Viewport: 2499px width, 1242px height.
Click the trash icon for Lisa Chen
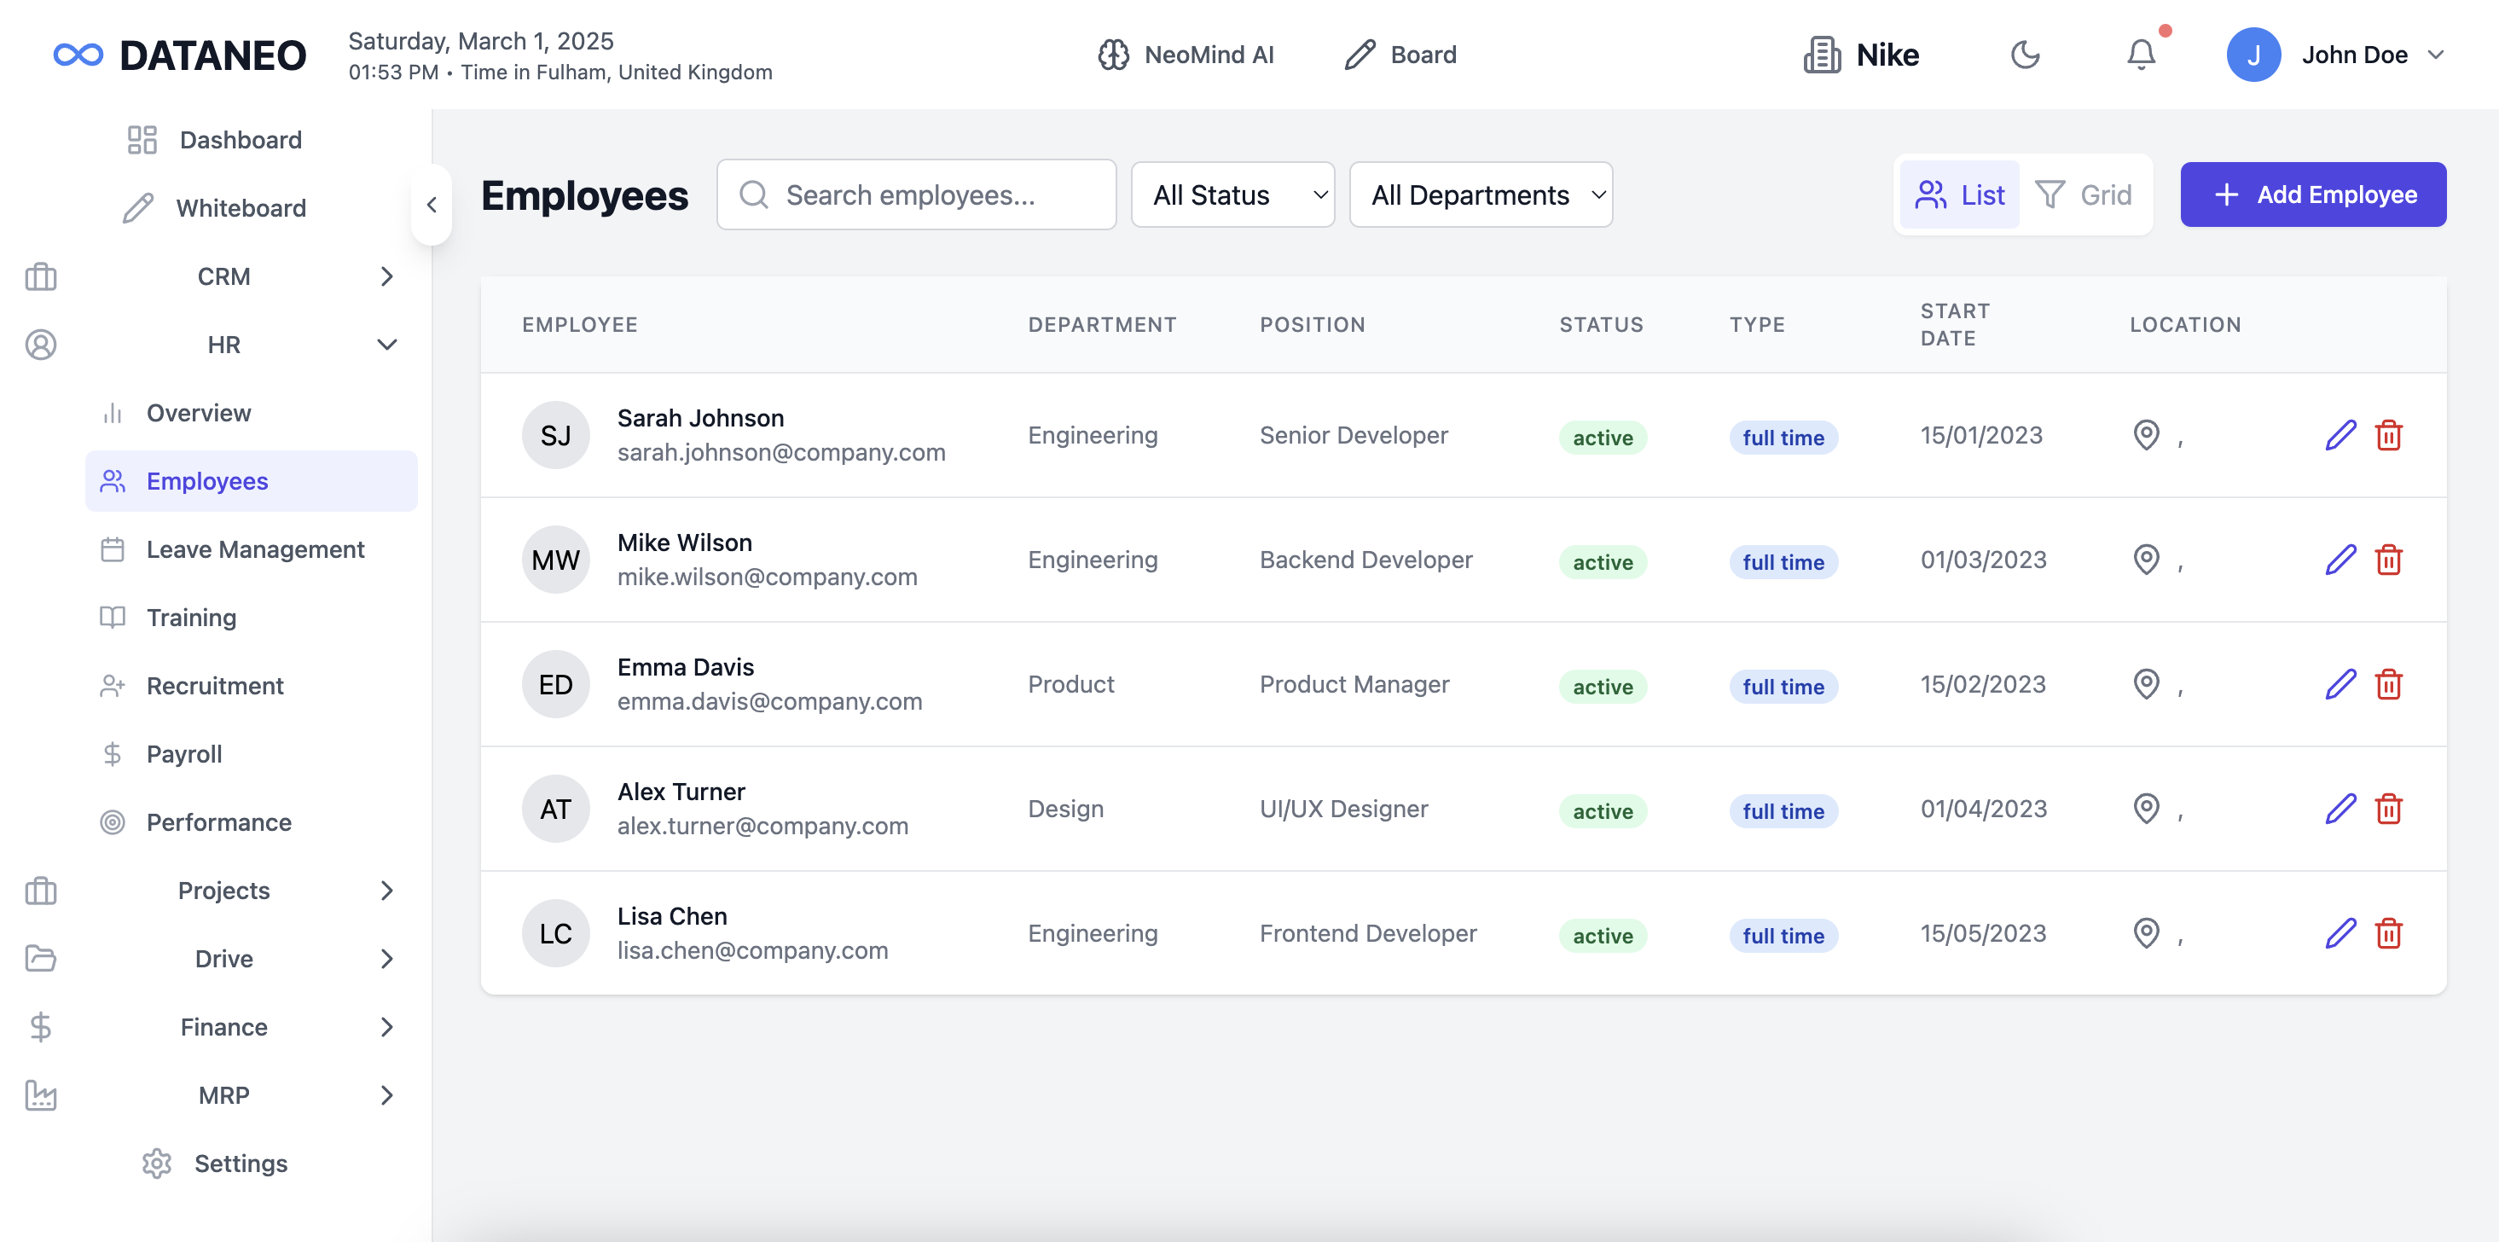coord(2387,933)
